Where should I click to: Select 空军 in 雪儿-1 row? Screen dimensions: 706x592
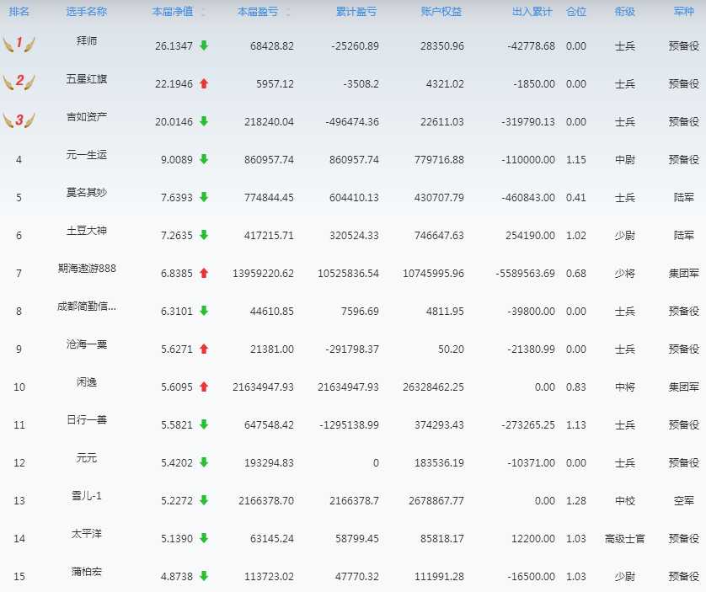point(683,500)
